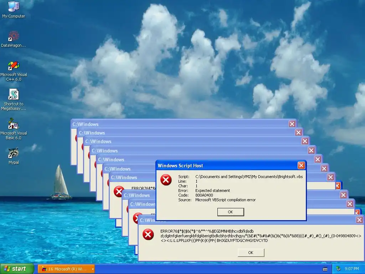
Task: Expand the taskbar group dropdown arrow
Action: [93, 269]
